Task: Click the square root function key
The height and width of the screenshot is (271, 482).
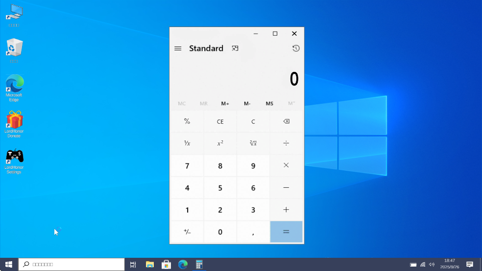Action: (x=253, y=143)
